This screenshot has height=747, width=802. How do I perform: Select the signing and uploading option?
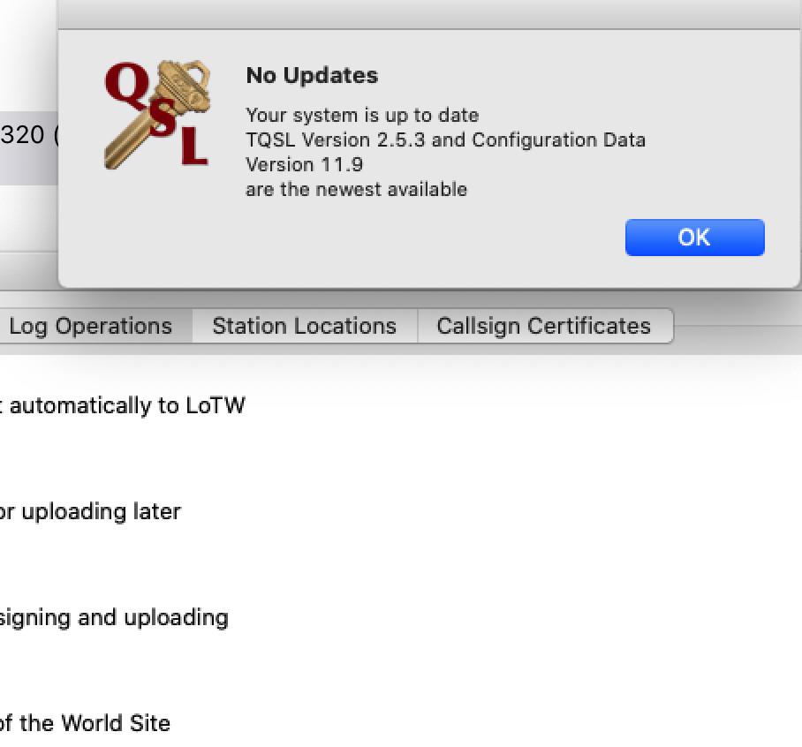pos(114,617)
